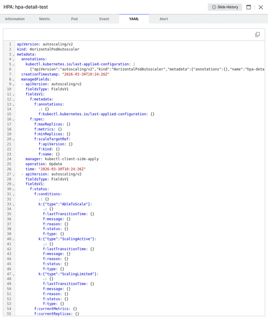Place cursor on creationTimestamp value

point(86,74)
